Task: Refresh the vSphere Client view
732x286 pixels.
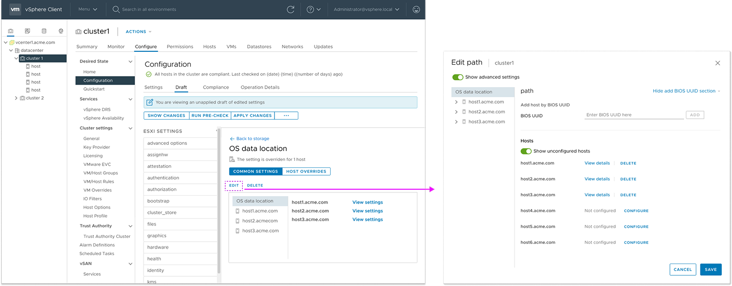Action: coord(290,9)
